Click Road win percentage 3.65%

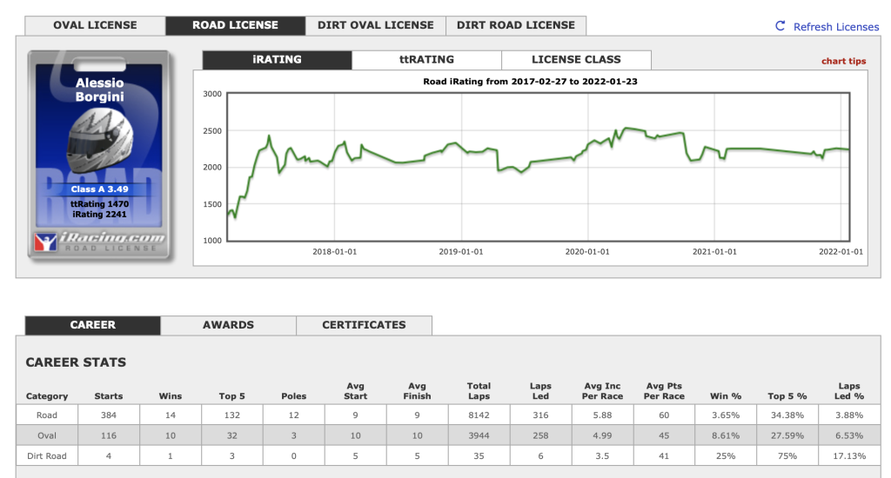pyautogui.click(x=726, y=415)
